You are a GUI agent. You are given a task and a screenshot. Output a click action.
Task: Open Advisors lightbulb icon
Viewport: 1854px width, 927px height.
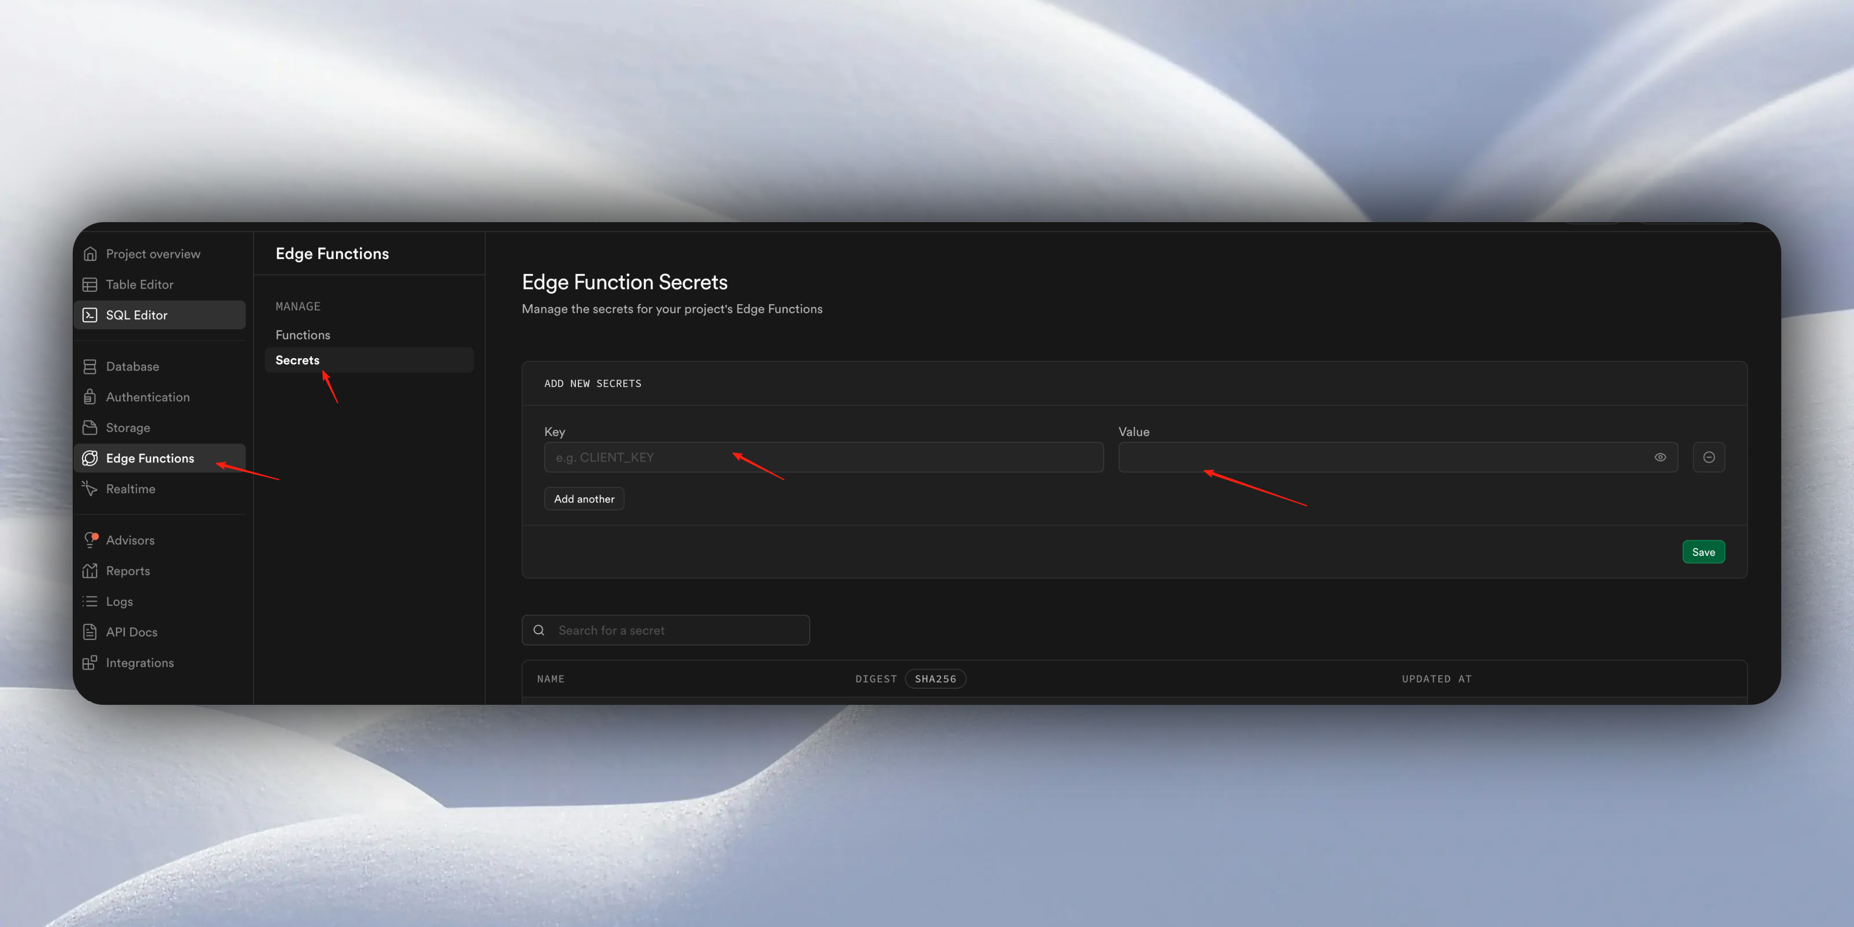[x=90, y=540]
